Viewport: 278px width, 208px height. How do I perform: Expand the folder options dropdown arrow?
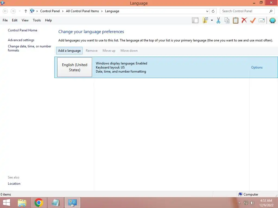point(212,20)
